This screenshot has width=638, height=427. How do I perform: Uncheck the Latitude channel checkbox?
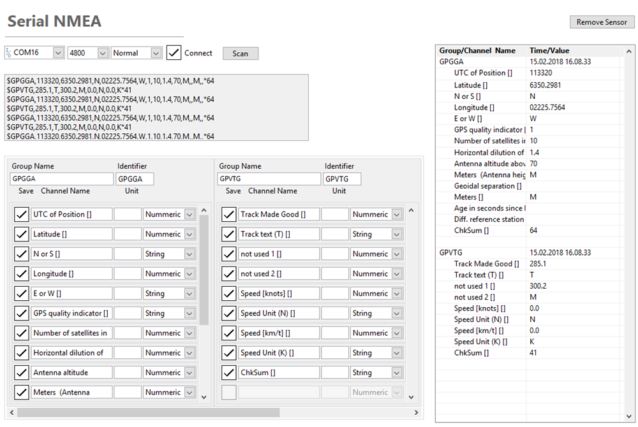click(21, 233)
